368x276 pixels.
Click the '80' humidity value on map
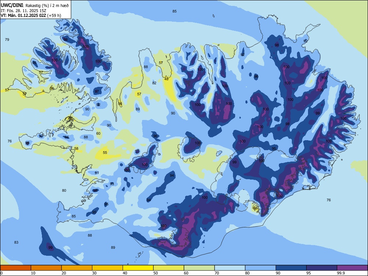tap(64, 190)
